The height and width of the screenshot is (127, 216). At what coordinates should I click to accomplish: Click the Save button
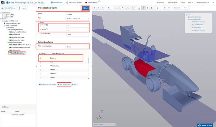click(85, 8)
